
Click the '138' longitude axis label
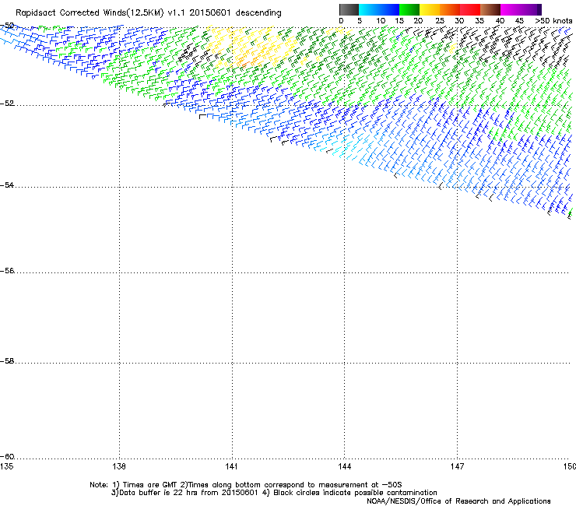pos(119,466)
